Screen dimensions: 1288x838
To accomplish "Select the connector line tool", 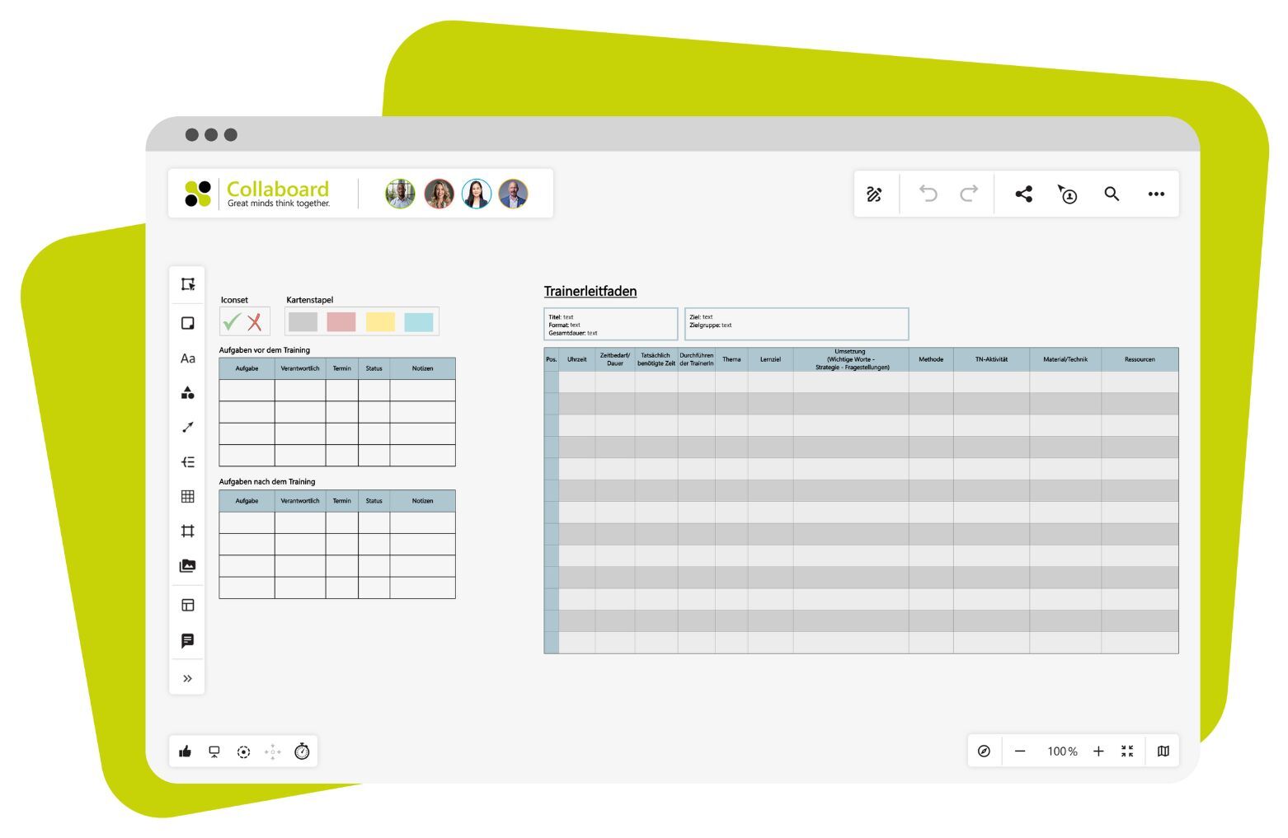I will (x=187, y=427).
